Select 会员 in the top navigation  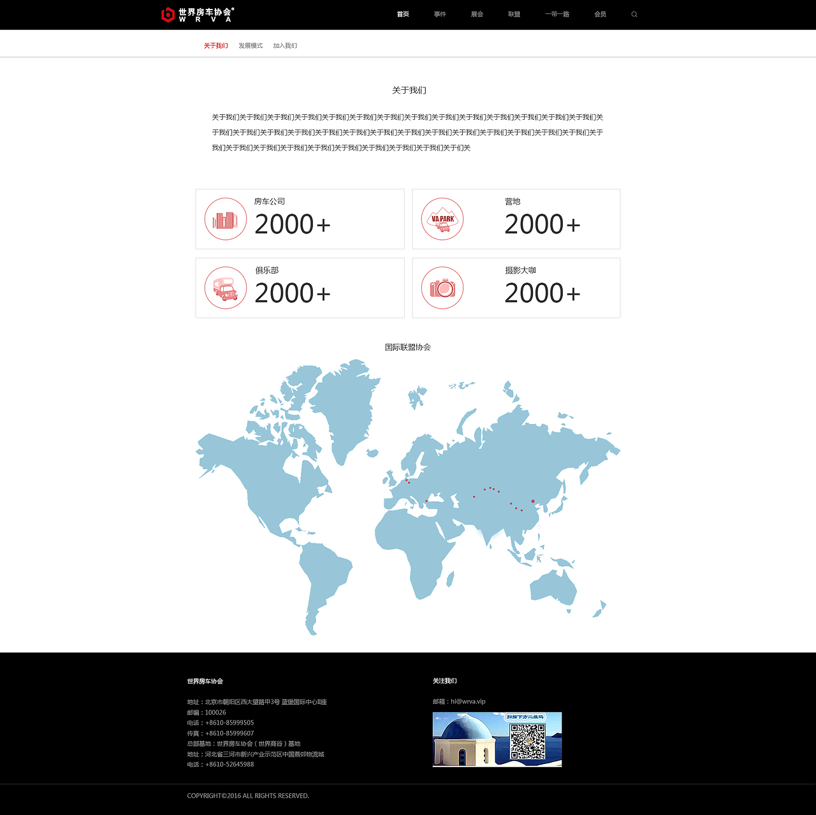pyautogui.click(x=600, y=14)
